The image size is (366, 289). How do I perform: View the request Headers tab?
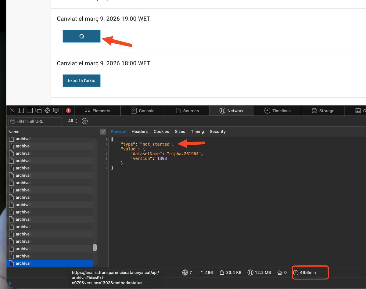140,132
